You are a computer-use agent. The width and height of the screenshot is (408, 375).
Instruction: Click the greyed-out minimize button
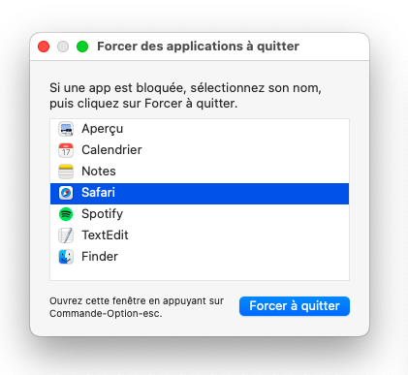tap(63, 47)
